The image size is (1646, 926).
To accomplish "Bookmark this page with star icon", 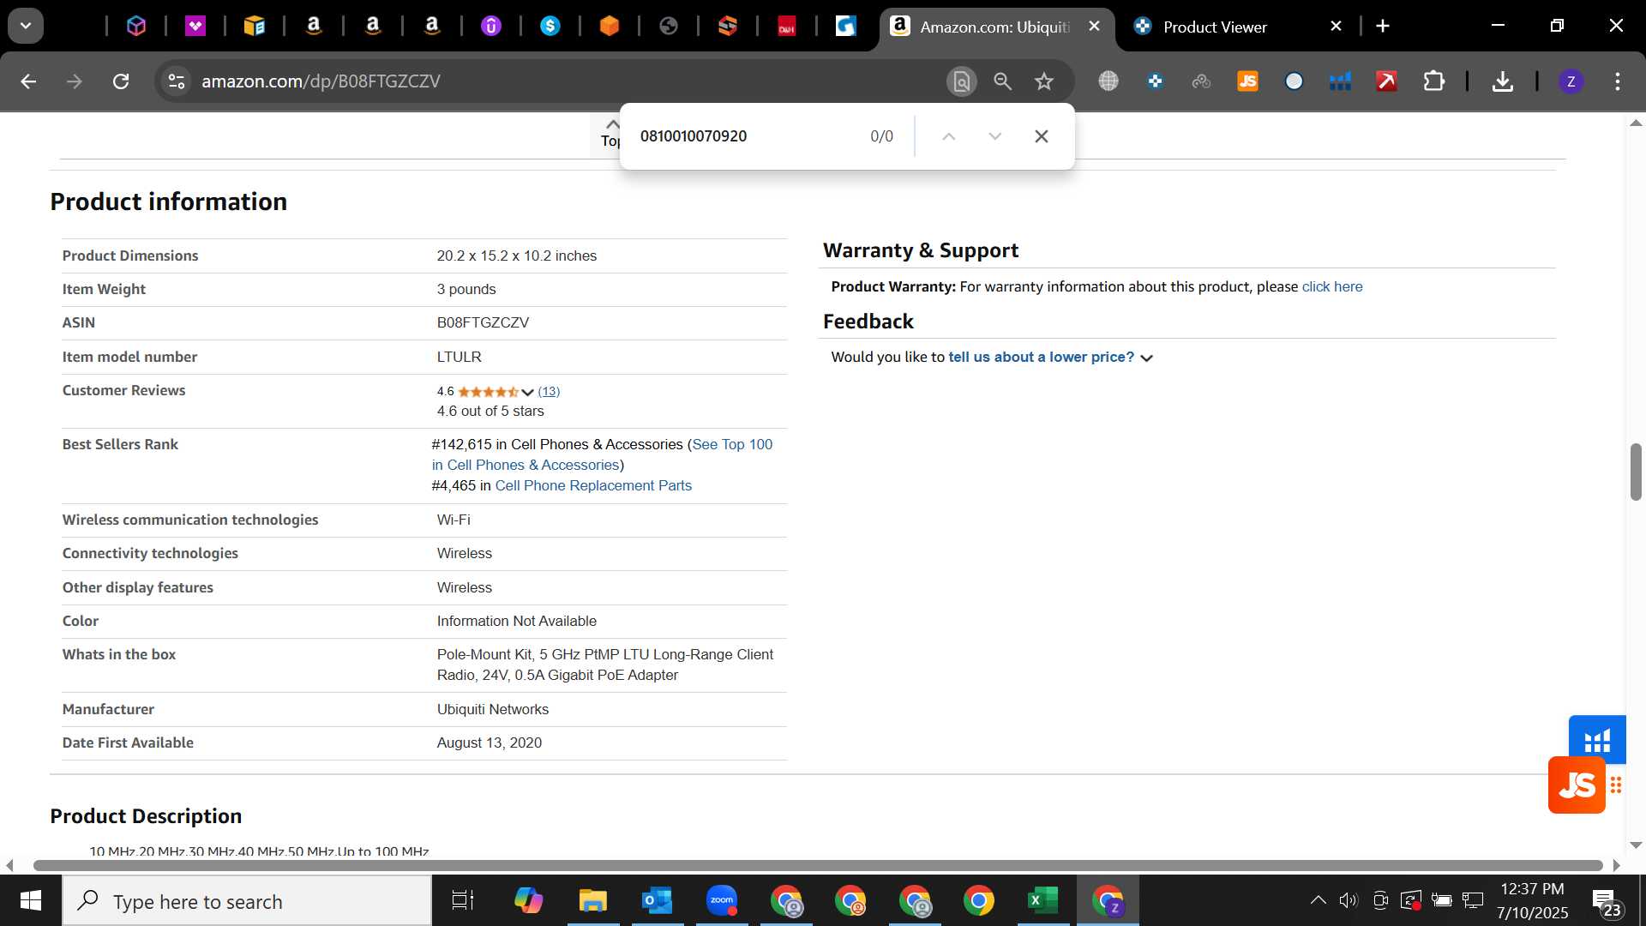I will [1043, 81].
